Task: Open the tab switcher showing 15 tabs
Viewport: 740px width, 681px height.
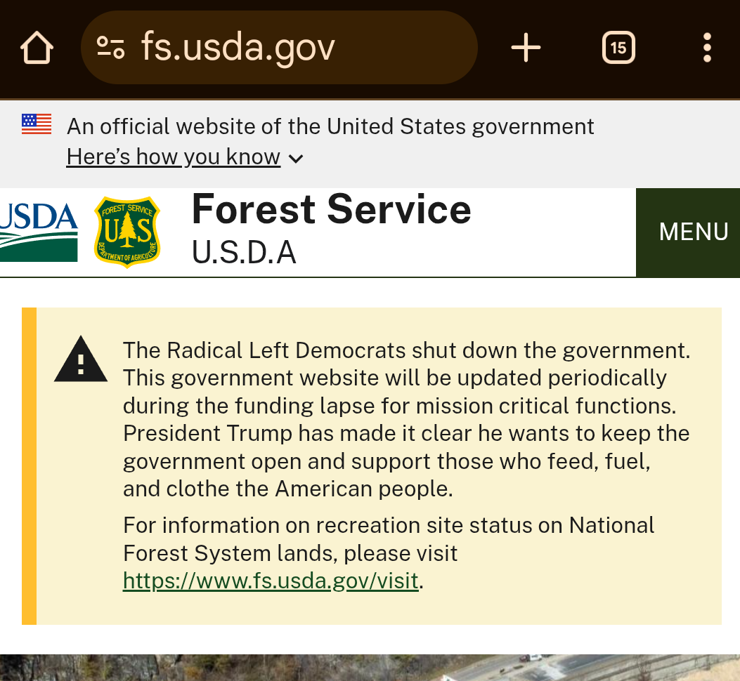Action: [618, 48]
